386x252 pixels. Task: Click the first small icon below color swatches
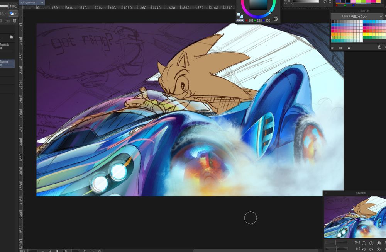tap(332, 48)
